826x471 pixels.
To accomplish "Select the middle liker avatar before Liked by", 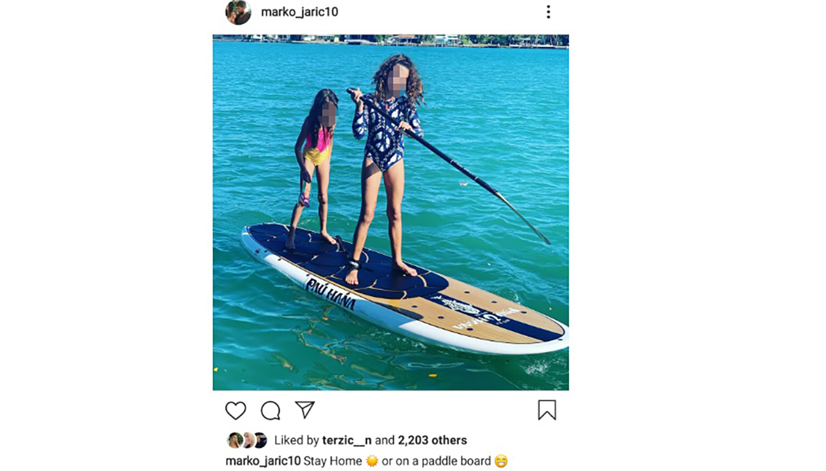I will pyautogui.click(x=248, y=440).
